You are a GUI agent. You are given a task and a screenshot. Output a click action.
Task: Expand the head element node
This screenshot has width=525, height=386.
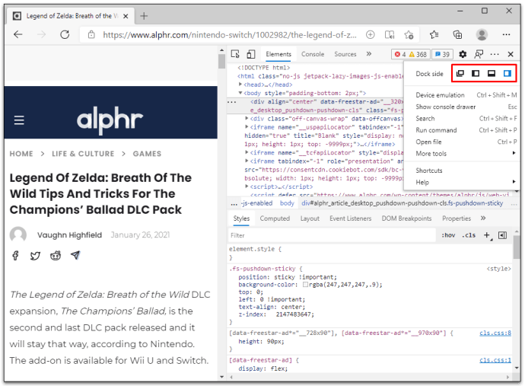point(240,85)
